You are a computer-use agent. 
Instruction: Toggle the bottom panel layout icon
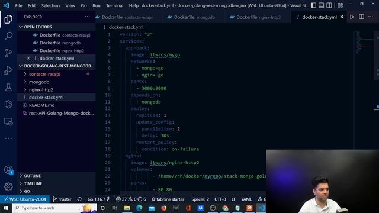321,5
